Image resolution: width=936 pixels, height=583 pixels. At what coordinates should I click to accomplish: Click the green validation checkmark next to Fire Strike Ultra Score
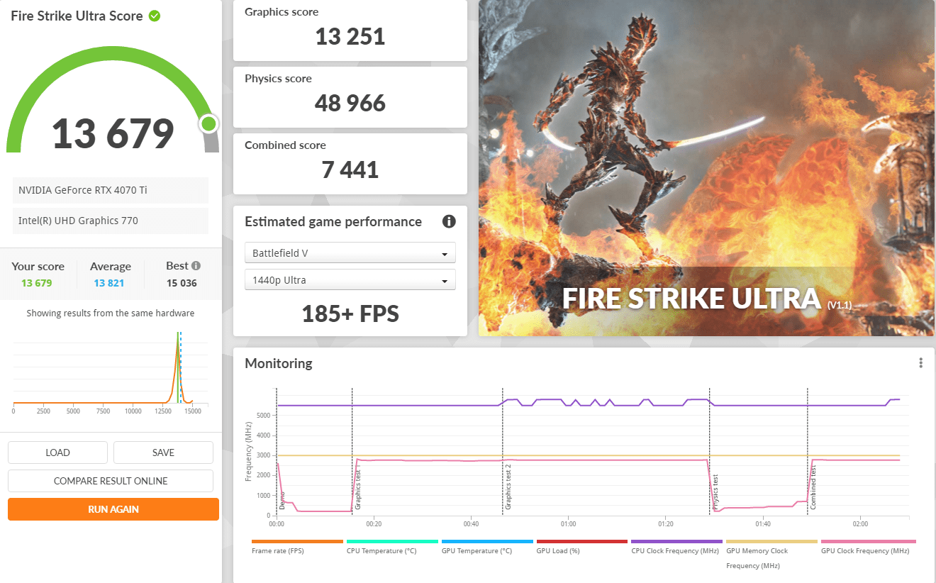tap(154, 16)
